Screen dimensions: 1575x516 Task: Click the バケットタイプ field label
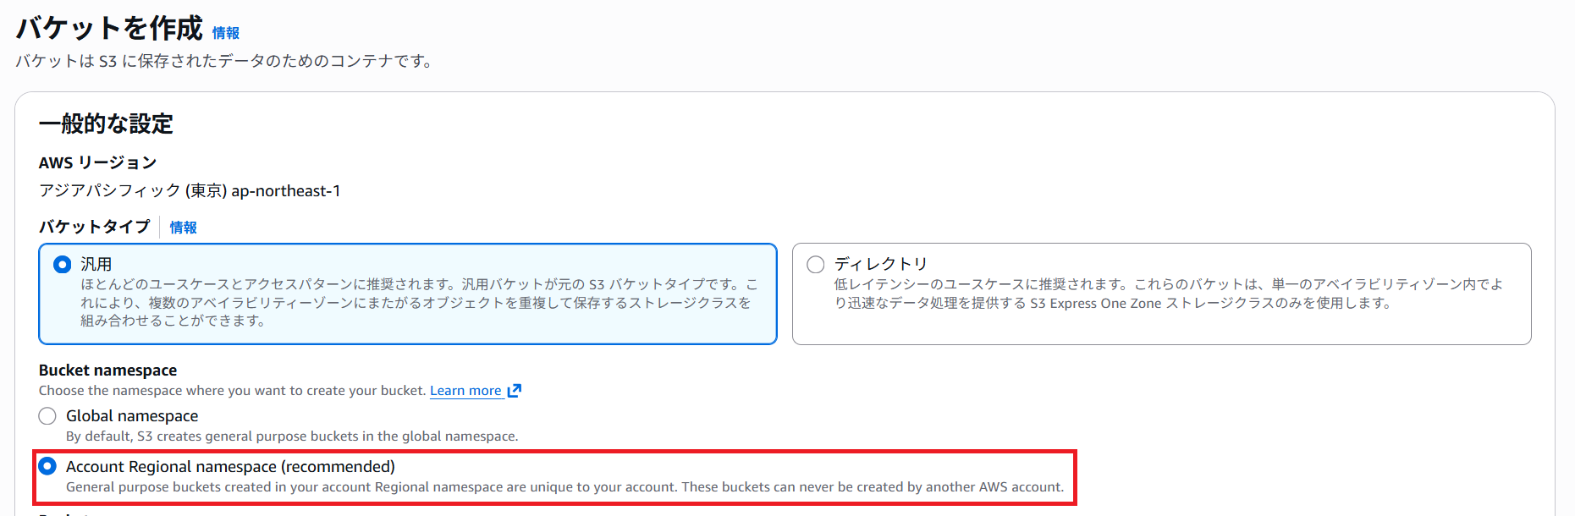[x=94, y=227]
